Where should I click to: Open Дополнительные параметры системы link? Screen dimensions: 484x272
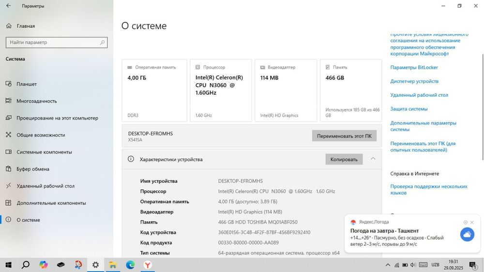(x=423, y=126)
